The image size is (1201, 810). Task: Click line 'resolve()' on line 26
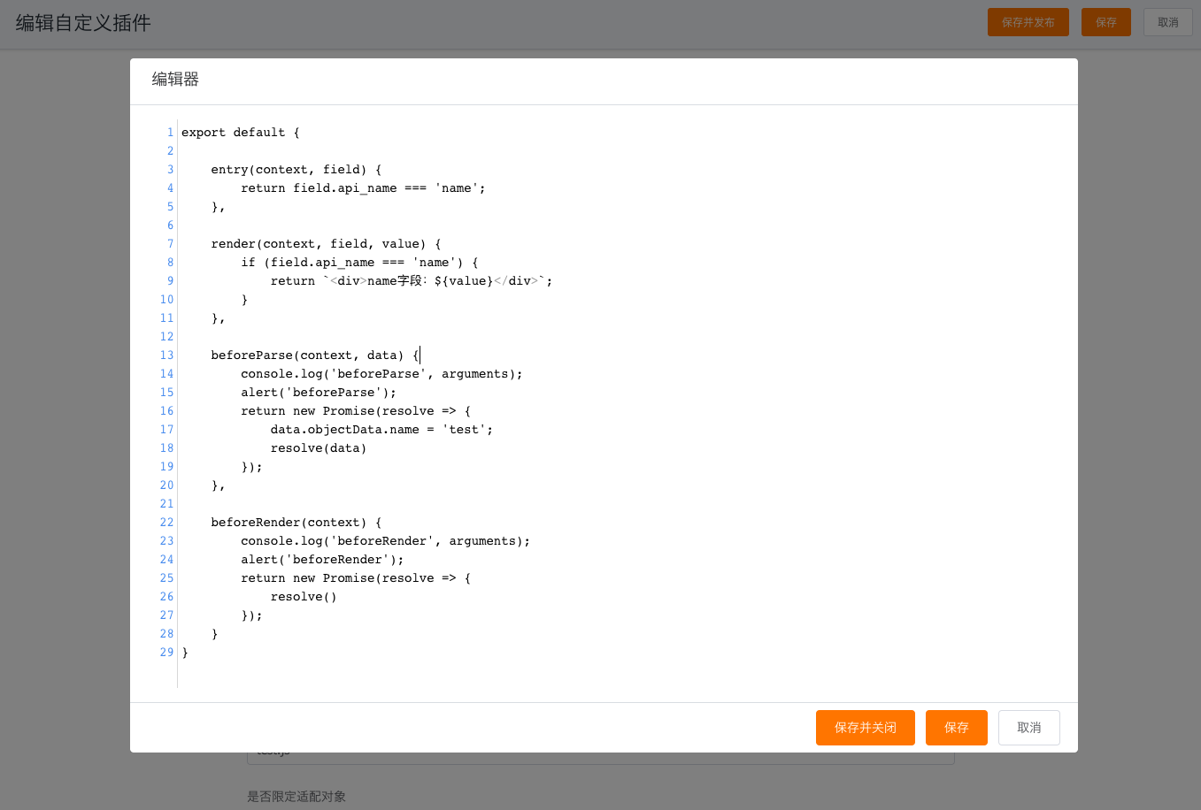pyautogui.click(x=304, y=597)
